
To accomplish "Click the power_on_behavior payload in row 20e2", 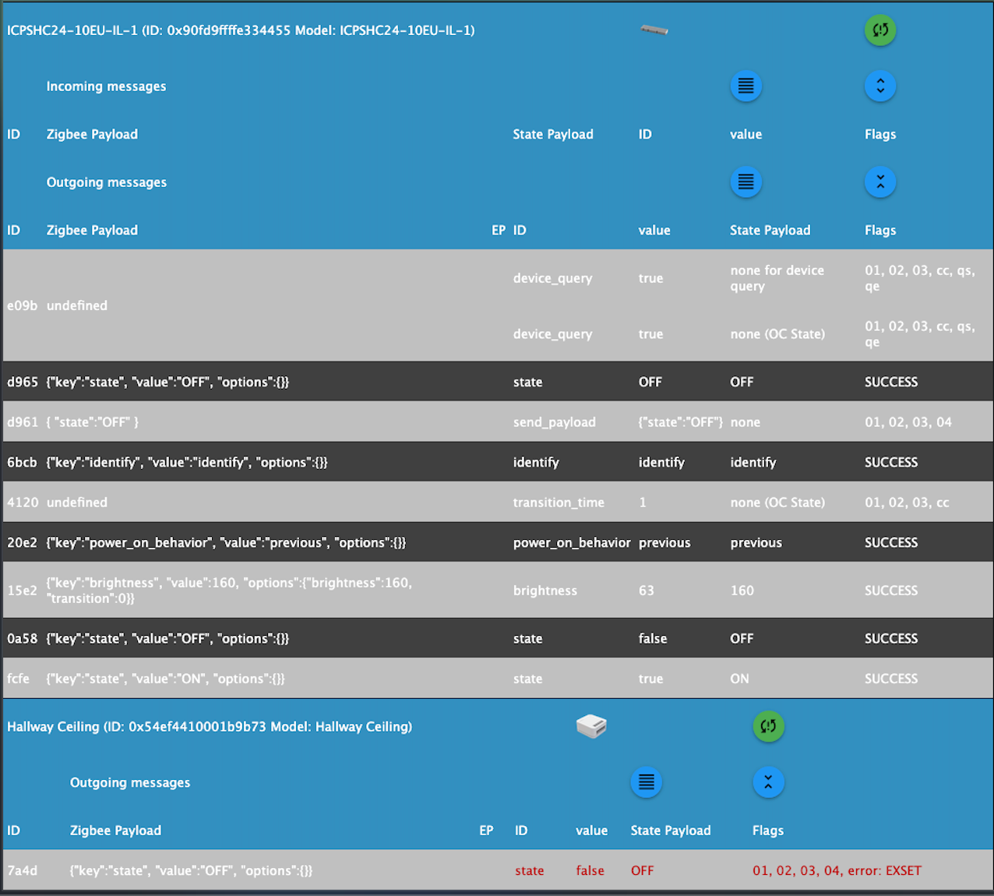I will [226, 542].
